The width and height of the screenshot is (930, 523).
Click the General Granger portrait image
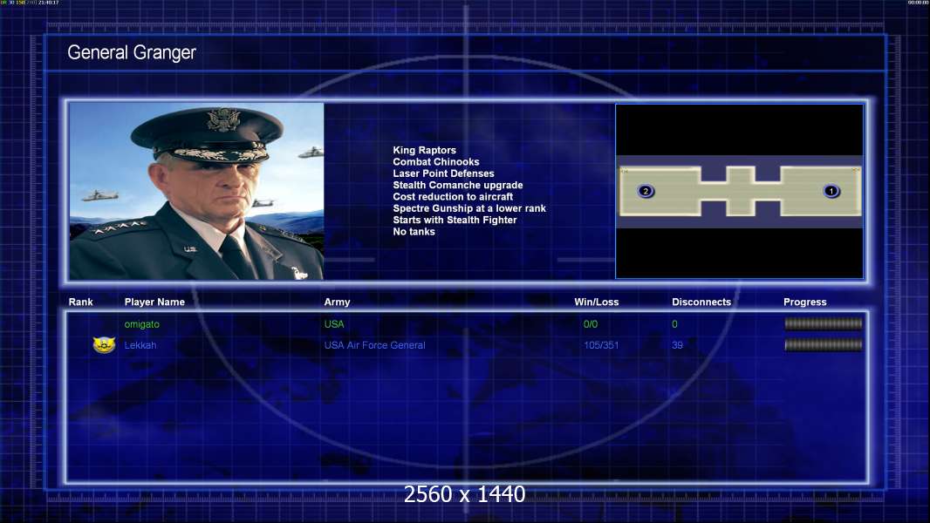(x=196, y=191)
